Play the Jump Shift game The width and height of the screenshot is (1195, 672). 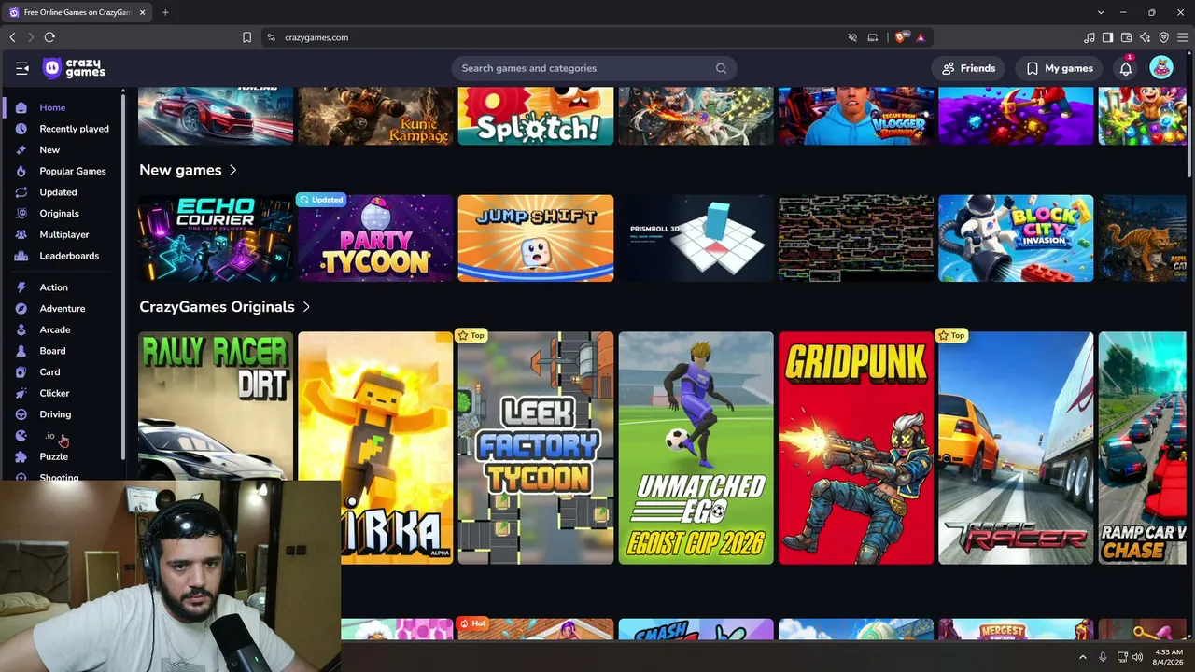(x=536, y=238)
